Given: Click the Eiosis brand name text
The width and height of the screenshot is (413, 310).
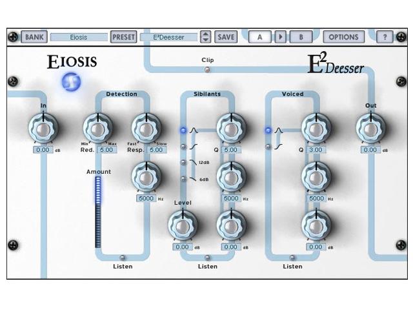Looking at the screenshot, I should click(x=72, y=62).
